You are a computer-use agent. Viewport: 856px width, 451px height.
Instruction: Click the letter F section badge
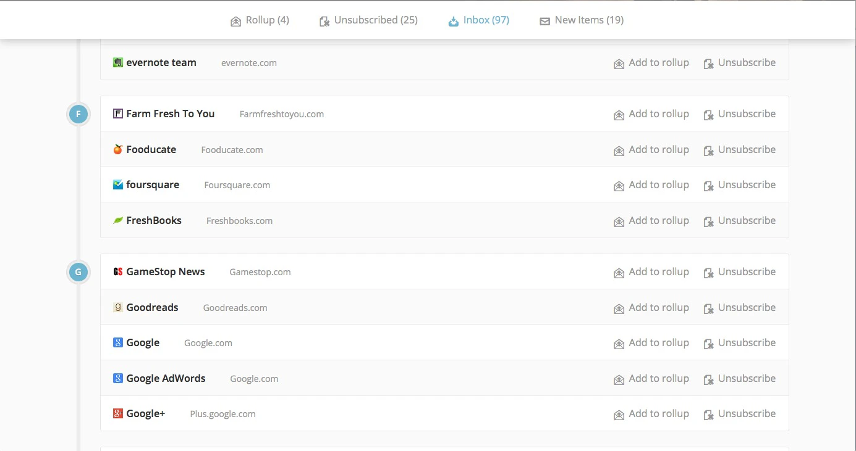[x=78, y=114]
